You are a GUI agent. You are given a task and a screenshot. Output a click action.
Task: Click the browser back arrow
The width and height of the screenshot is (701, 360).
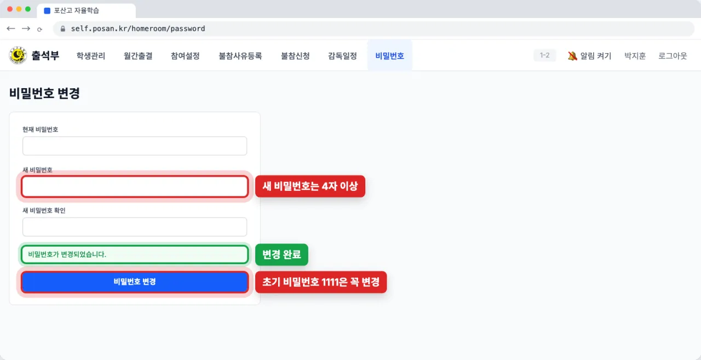point(10,28)
